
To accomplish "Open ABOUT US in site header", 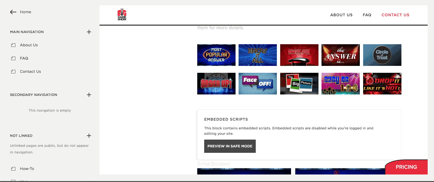I will point(341,15).
